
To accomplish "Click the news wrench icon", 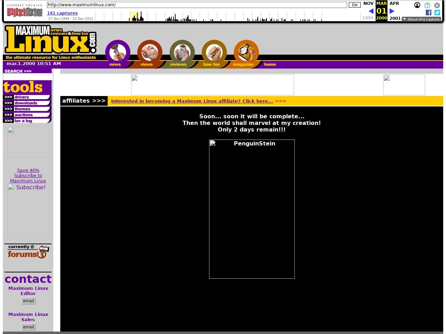I will click(117, 53).
